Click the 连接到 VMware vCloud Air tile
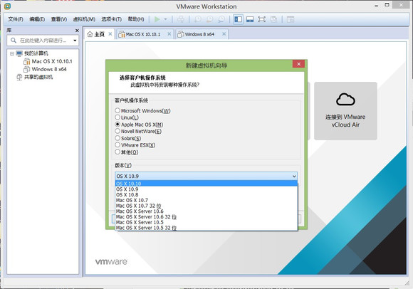This screenshot has width=413, height=289. [345, 111]
